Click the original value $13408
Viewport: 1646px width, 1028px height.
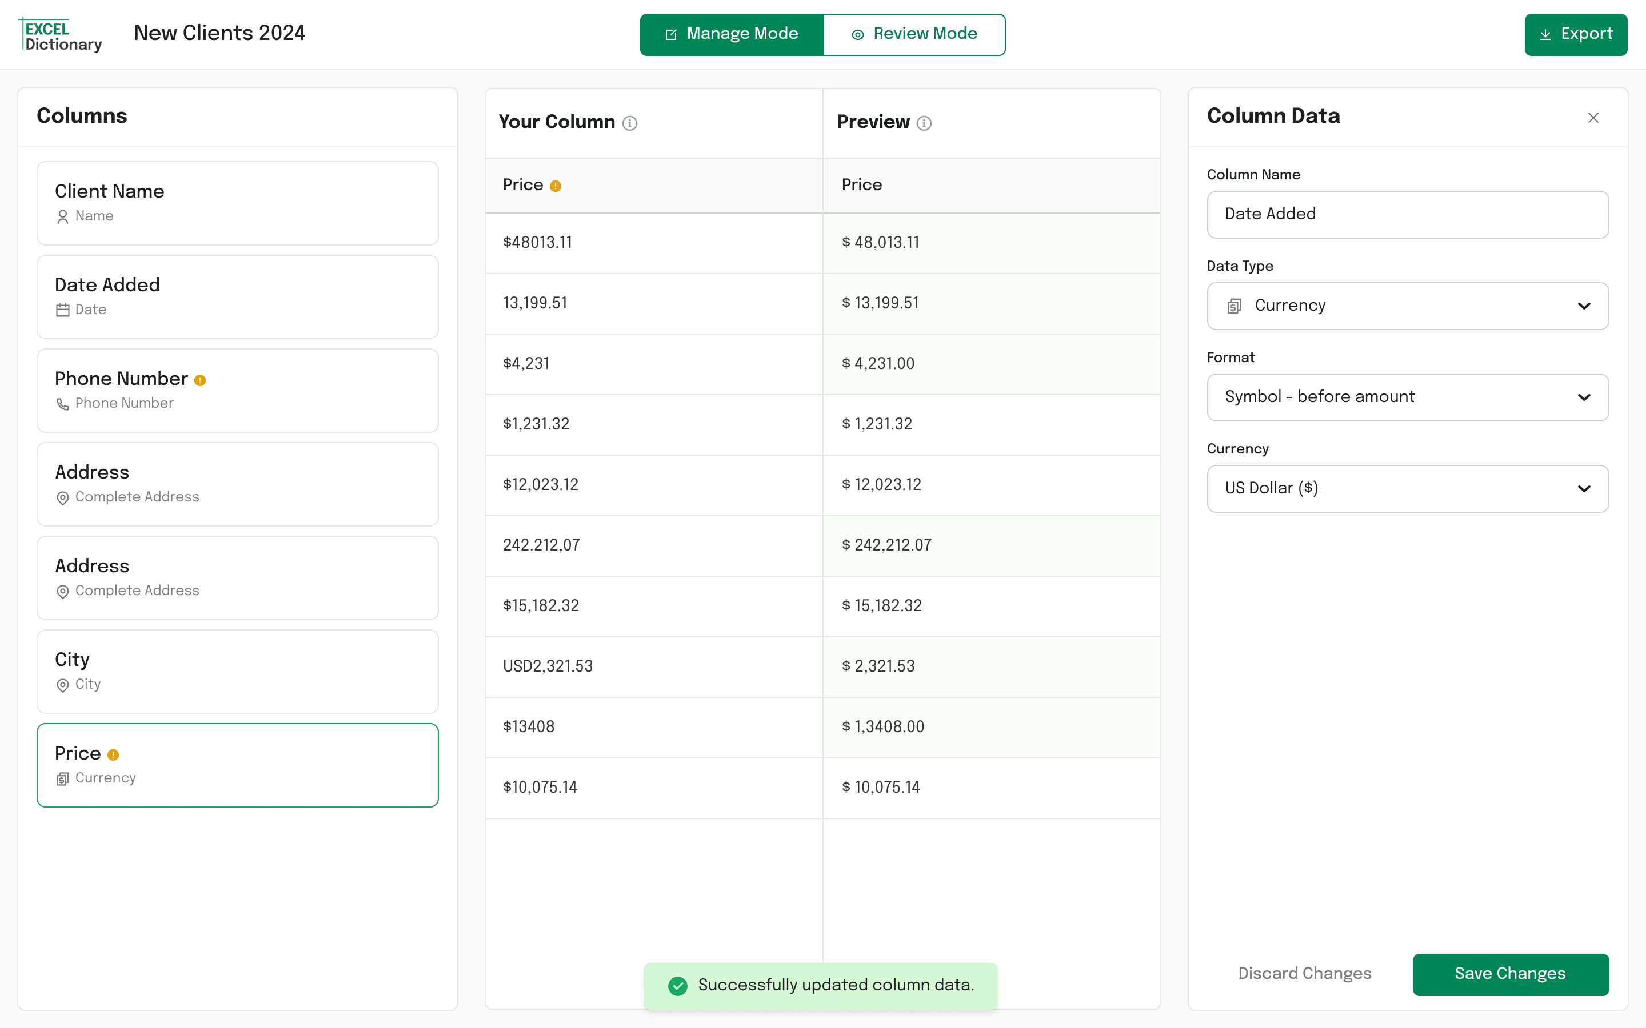coord(529,727)
